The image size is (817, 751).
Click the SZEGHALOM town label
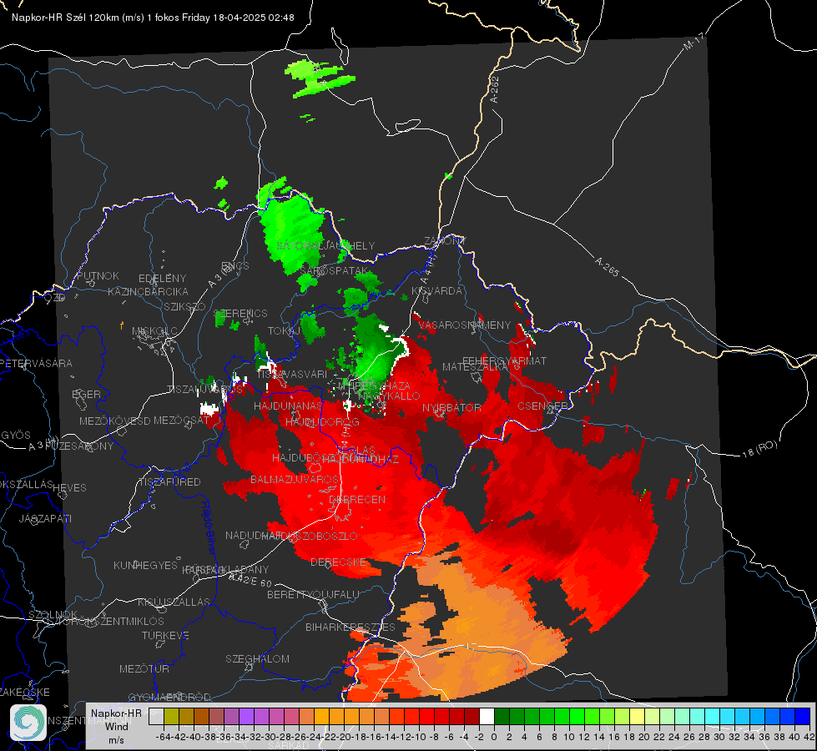[x=257, y=658]
